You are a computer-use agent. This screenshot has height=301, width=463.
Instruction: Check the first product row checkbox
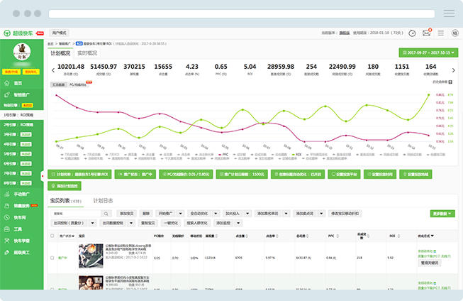pos(52,258)
